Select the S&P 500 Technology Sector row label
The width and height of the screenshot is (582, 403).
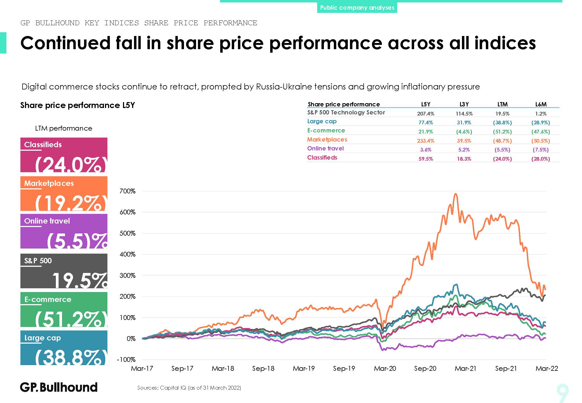pos(346,113)
